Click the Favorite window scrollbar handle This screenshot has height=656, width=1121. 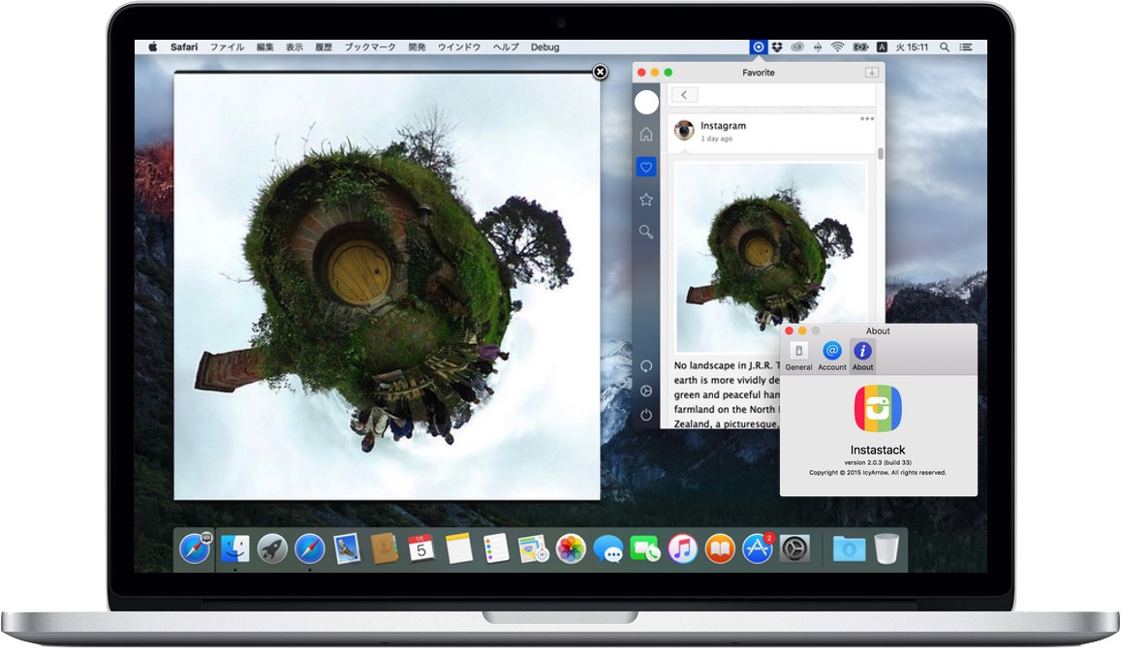(x=880, y=154)
